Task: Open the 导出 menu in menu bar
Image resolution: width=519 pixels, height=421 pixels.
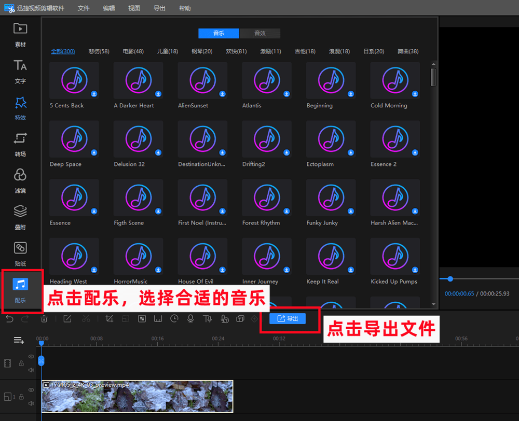Action: (159, 8)
